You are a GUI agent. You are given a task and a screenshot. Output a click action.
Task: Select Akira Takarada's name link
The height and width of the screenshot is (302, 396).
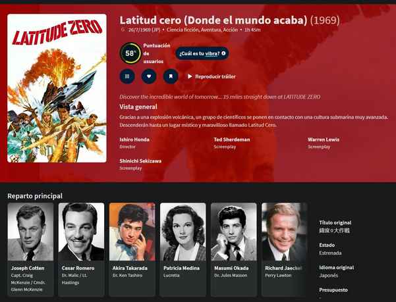(x=130, y=268)
